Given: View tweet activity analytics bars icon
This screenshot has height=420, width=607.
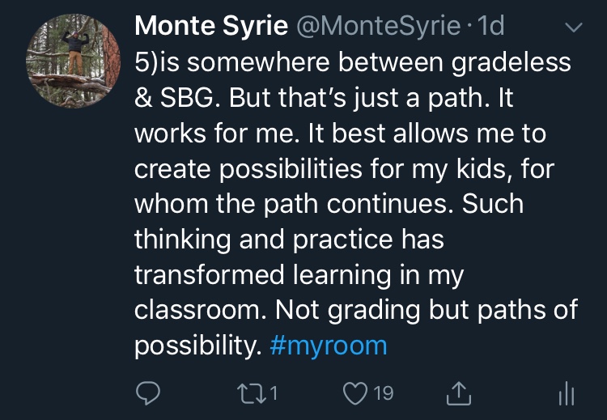Looking at the screenshot, I should [566, 394].
